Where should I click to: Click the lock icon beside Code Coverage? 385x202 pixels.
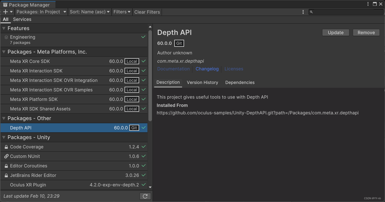6,147
